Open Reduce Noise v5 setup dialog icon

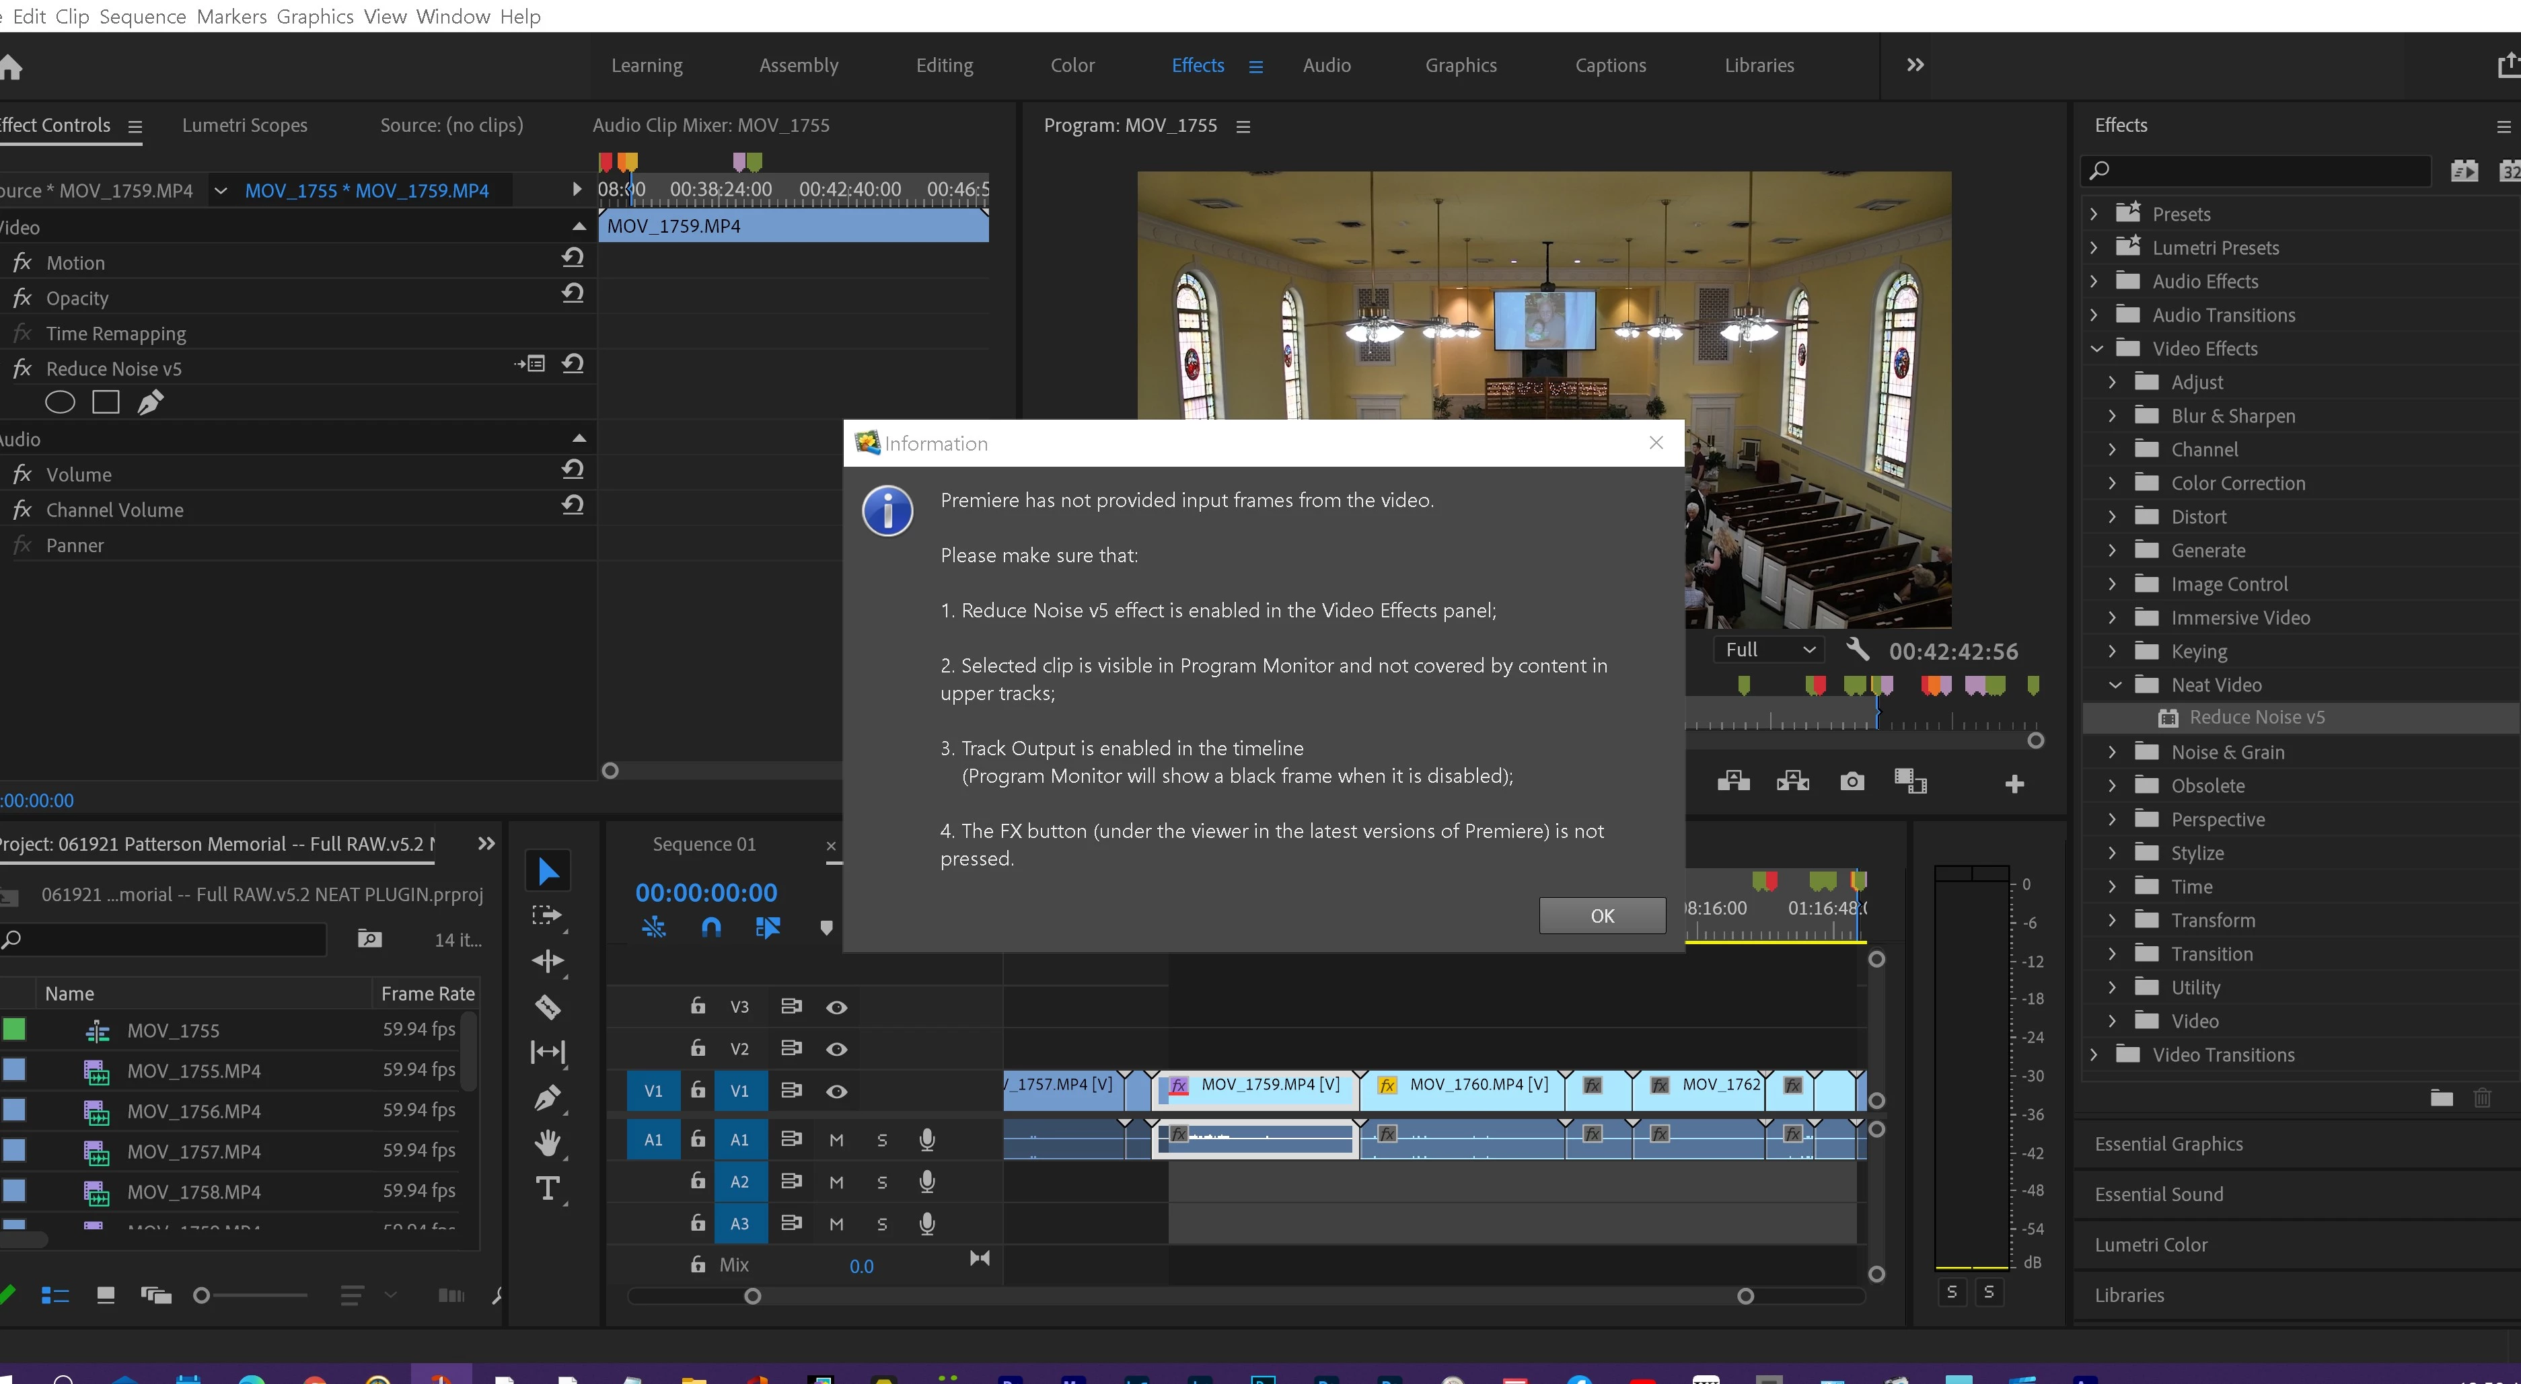[532, 364]
